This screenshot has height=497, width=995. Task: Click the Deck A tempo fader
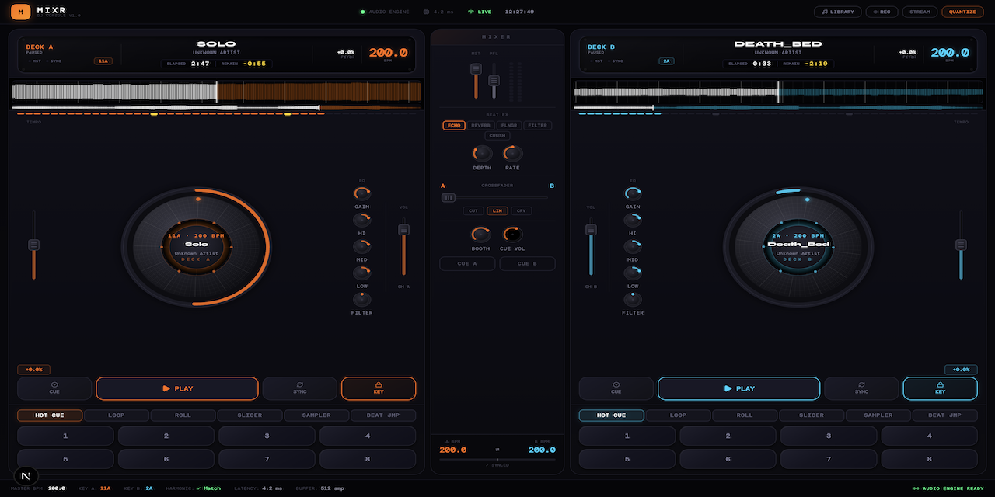[33, 245]
